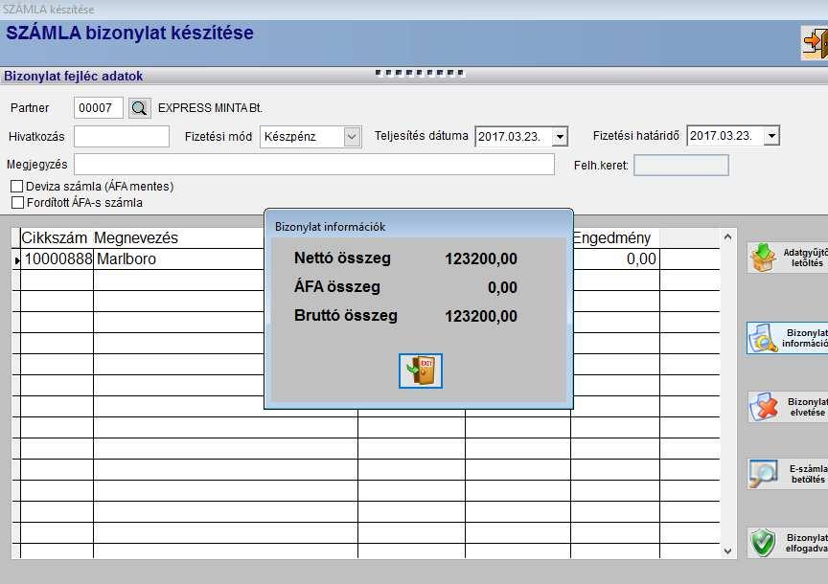The height and width of the screenshot is (584, 828).
Task: Discard the document with Bizonylat elvetése
Action: [x=788, y=407]
